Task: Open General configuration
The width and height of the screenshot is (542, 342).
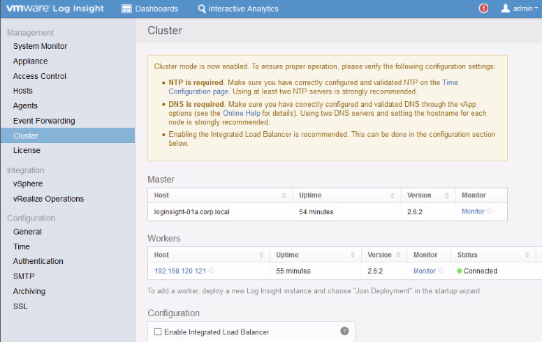Action: [x=27, y=232]
